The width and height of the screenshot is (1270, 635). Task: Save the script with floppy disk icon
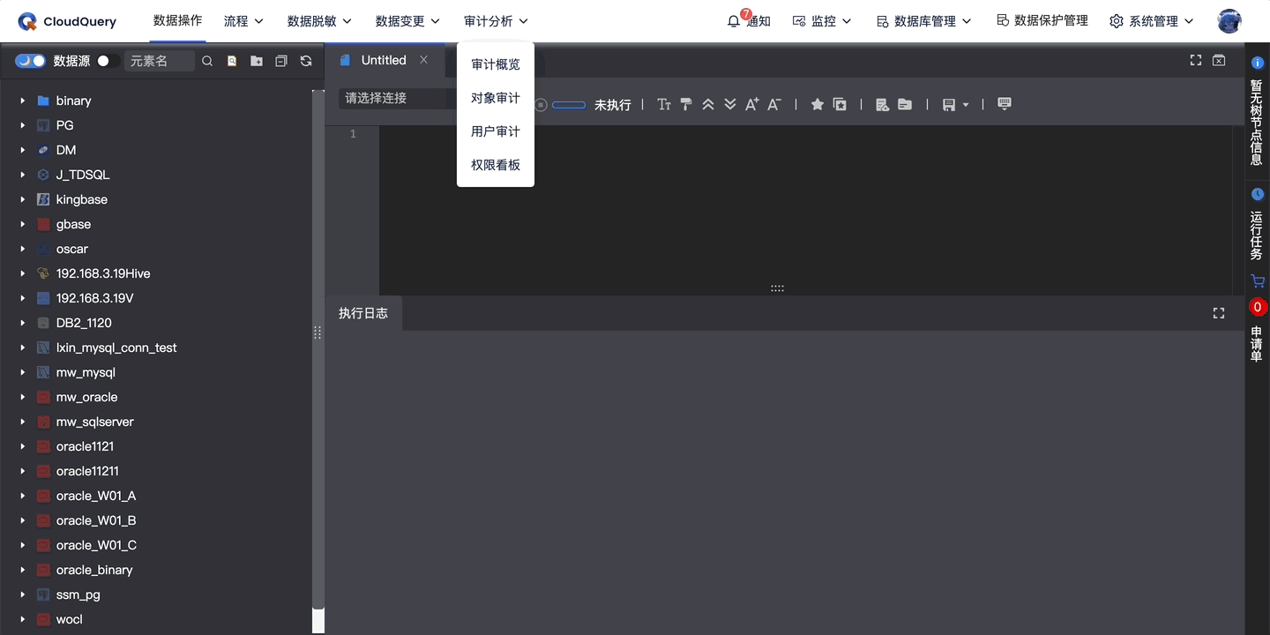pyautogui.click(x=948, y=103)
